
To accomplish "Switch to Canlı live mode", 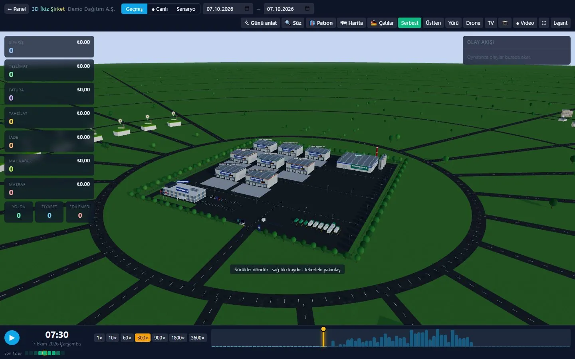I will coord(160,9).
